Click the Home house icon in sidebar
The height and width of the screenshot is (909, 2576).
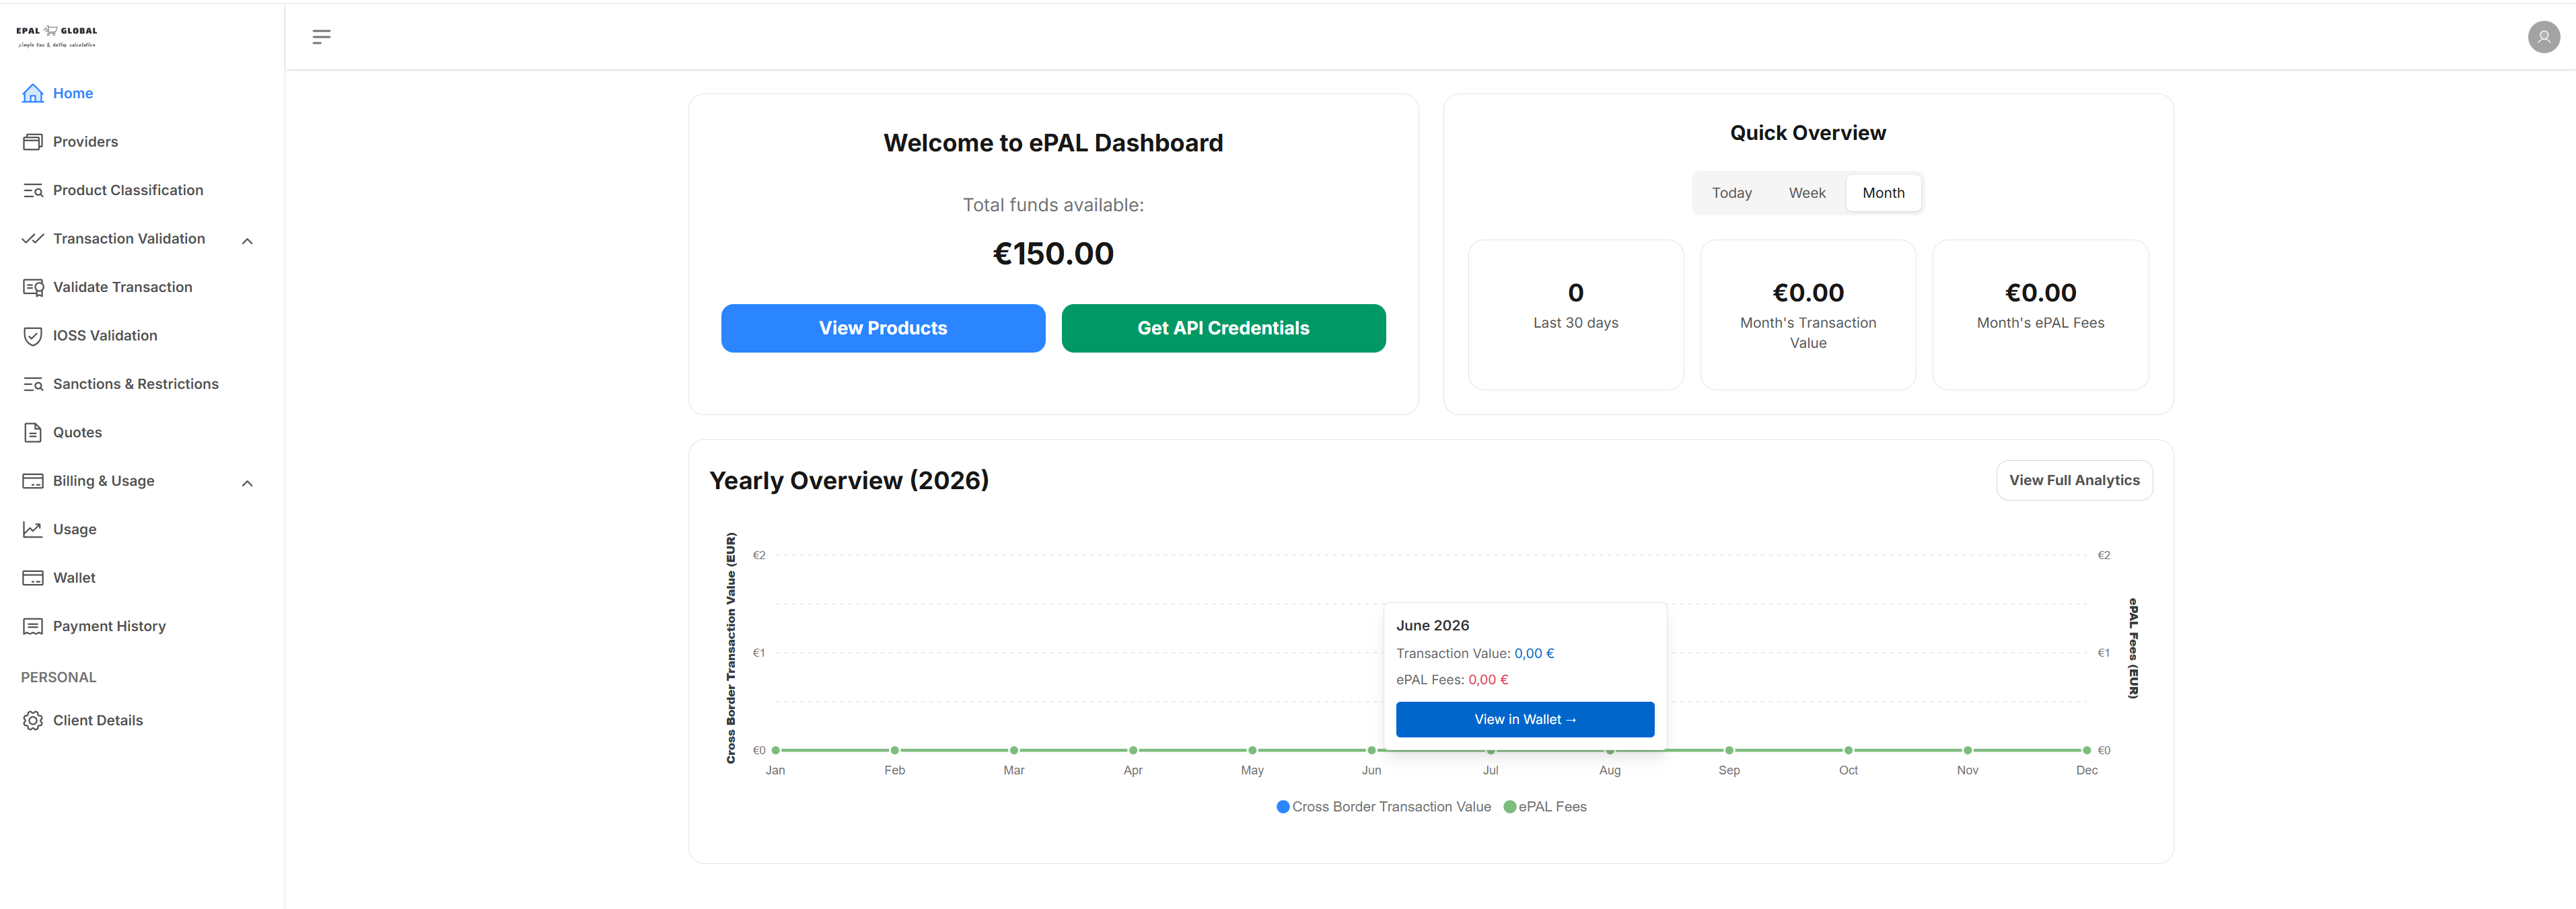point(33,93)
